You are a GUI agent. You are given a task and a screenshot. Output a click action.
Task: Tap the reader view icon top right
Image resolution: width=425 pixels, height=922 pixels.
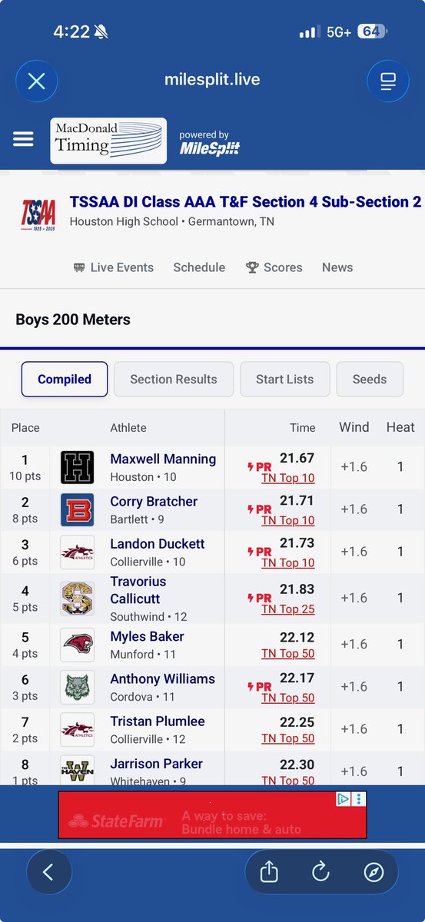tap(388, 81)
